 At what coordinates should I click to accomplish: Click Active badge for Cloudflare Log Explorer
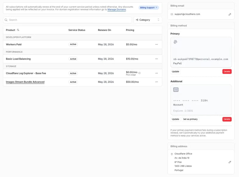(73, 73)
